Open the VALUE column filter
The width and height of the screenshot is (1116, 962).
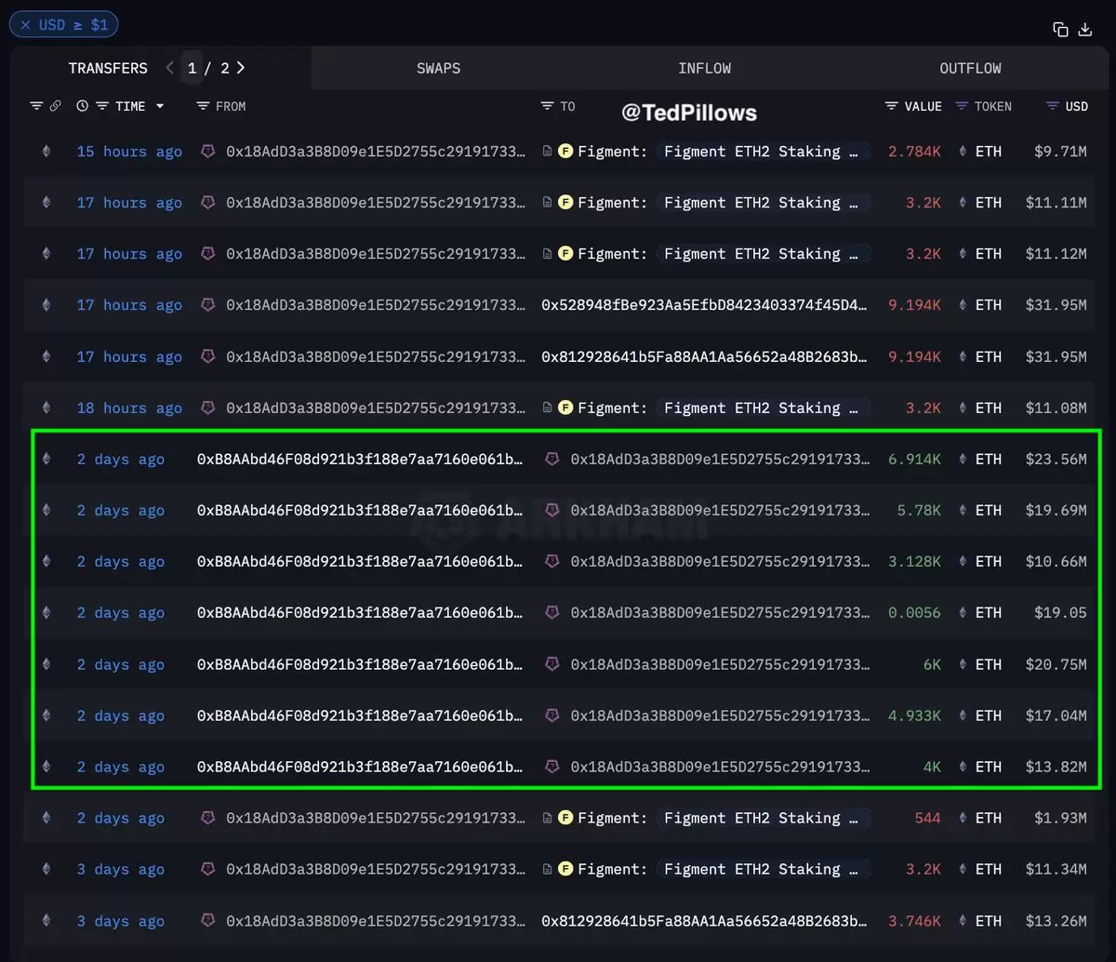pyautogui.click(x=891, y=106)
